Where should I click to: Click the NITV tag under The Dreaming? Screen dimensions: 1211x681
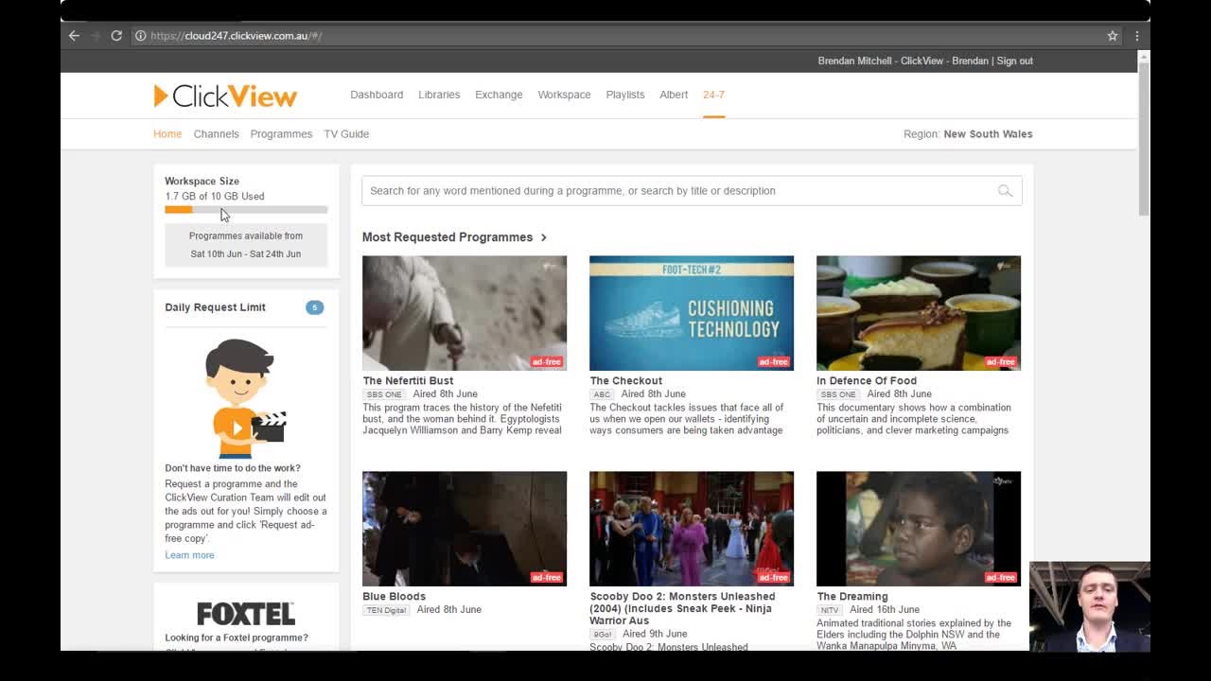pyautogui.click(x=830, y=610)
